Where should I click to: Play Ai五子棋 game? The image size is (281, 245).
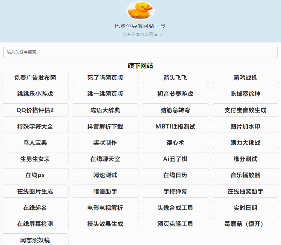point(175,159)
